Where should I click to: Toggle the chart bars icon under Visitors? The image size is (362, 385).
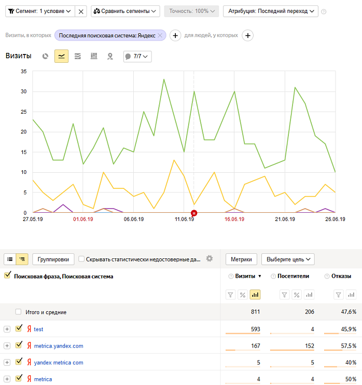click(309, 295)
